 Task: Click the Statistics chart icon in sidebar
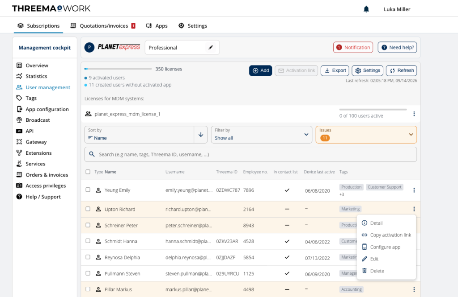[19, 76]
